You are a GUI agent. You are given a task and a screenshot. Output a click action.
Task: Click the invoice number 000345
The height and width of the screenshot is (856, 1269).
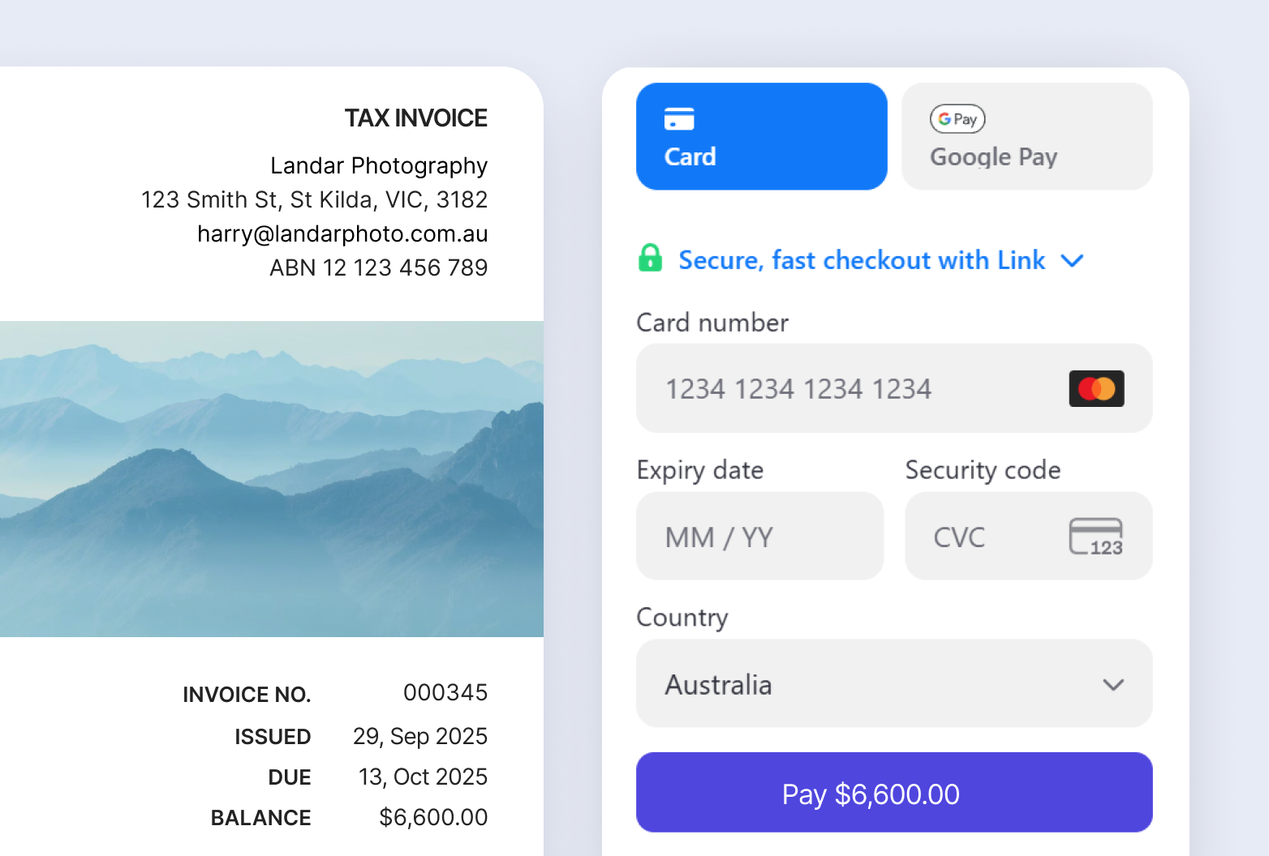coord(445,692)
